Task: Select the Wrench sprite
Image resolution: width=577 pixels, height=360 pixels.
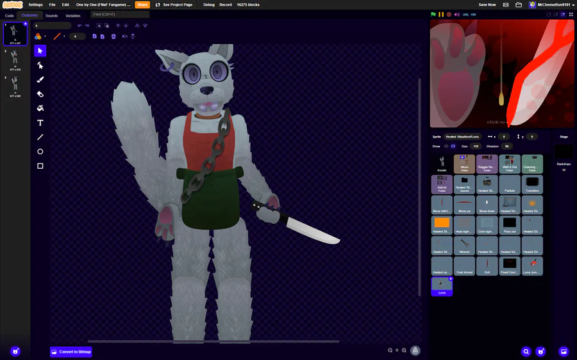Action: 464,246
